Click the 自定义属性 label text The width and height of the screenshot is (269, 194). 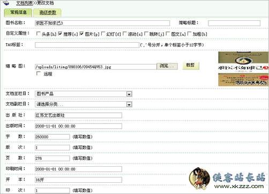pos(18,33)
